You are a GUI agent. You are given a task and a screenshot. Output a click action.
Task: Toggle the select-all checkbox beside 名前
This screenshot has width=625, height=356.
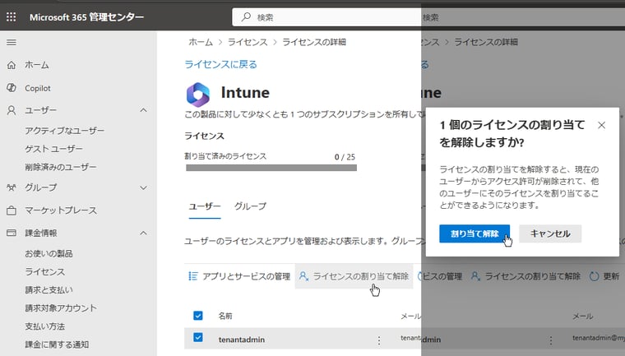197,316
